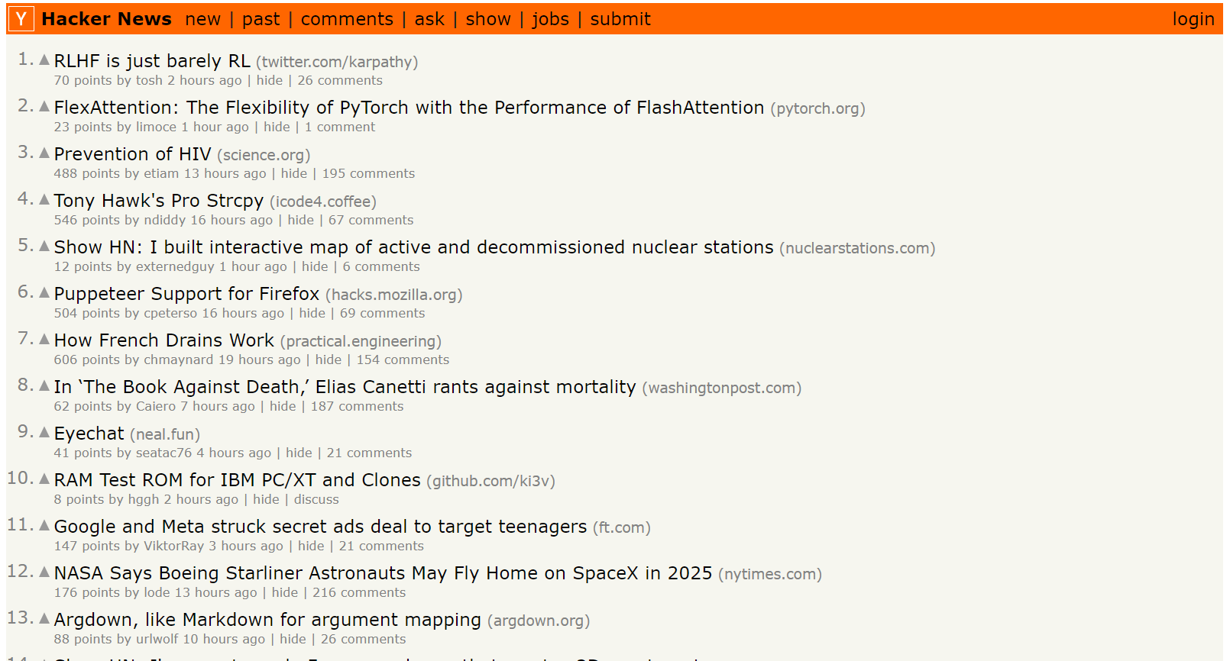This screenshot has width=1230, height=661.
Task: Open FlexAttention PyTorch article
Action: (x=409, y=108)
